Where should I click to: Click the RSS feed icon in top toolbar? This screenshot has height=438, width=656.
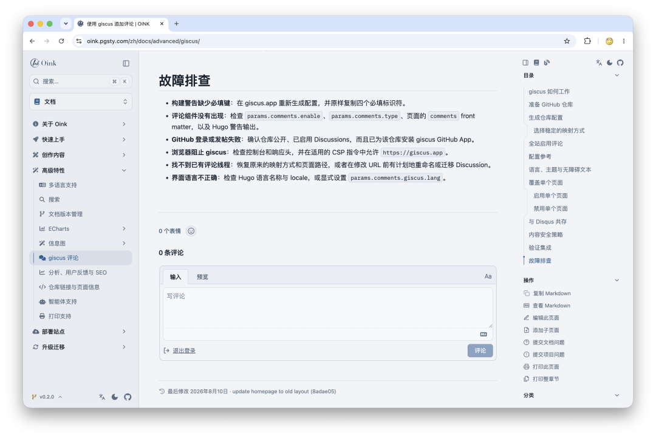(x=547, y=63)
